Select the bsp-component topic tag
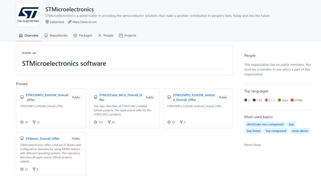 pos(276,131)
